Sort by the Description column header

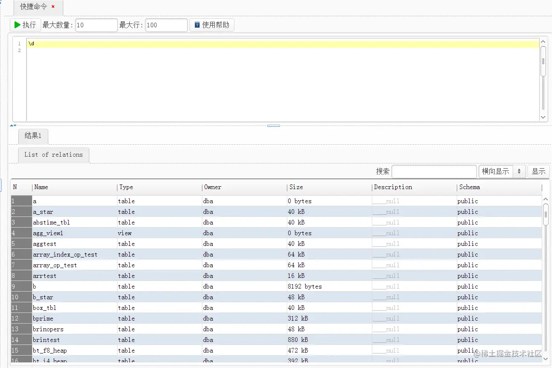tap(414, 187)
